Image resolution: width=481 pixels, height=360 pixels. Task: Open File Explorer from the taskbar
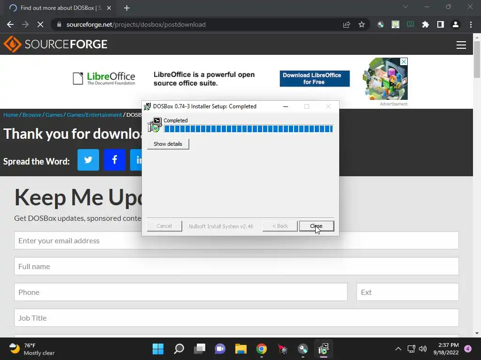click(241, 349)
